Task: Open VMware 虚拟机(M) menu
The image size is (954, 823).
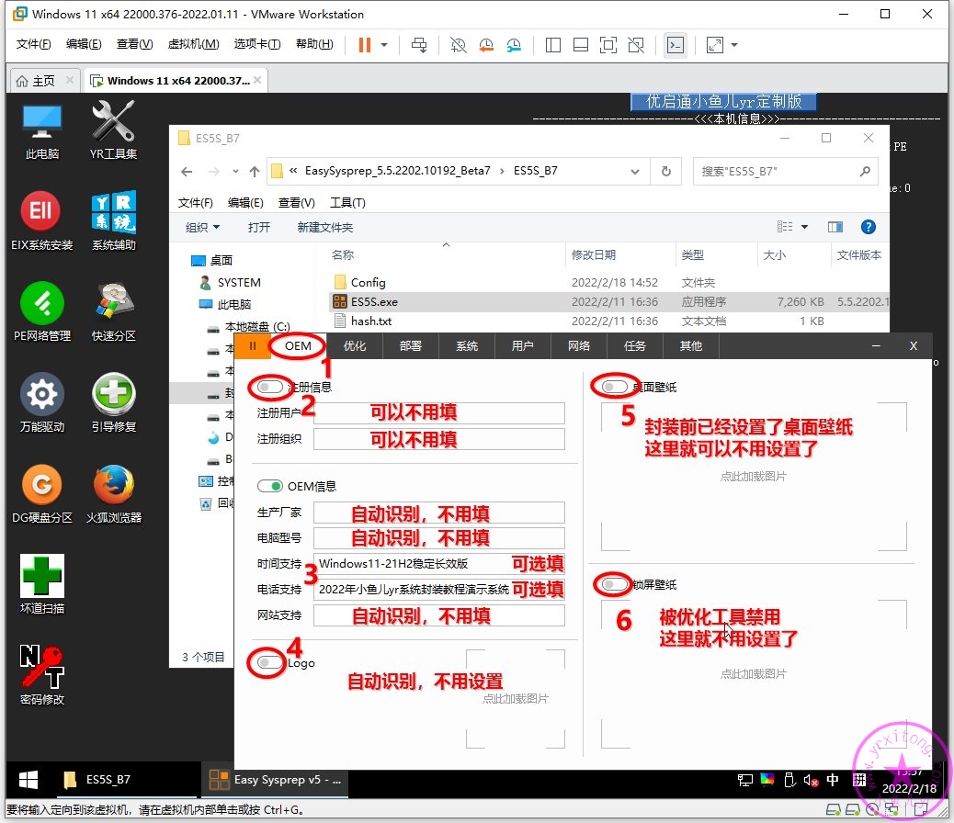Action: tap(194, 44)
